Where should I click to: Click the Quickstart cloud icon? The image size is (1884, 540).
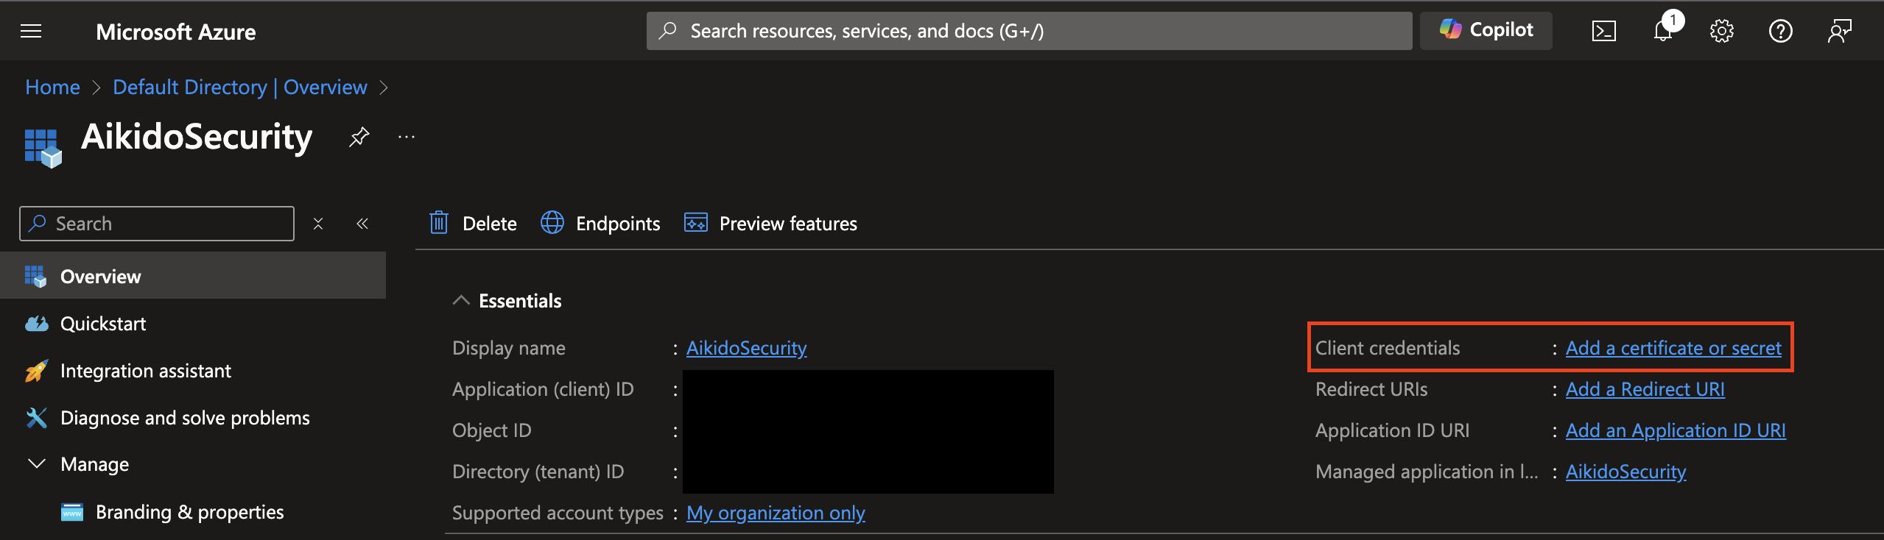(36, 324)
